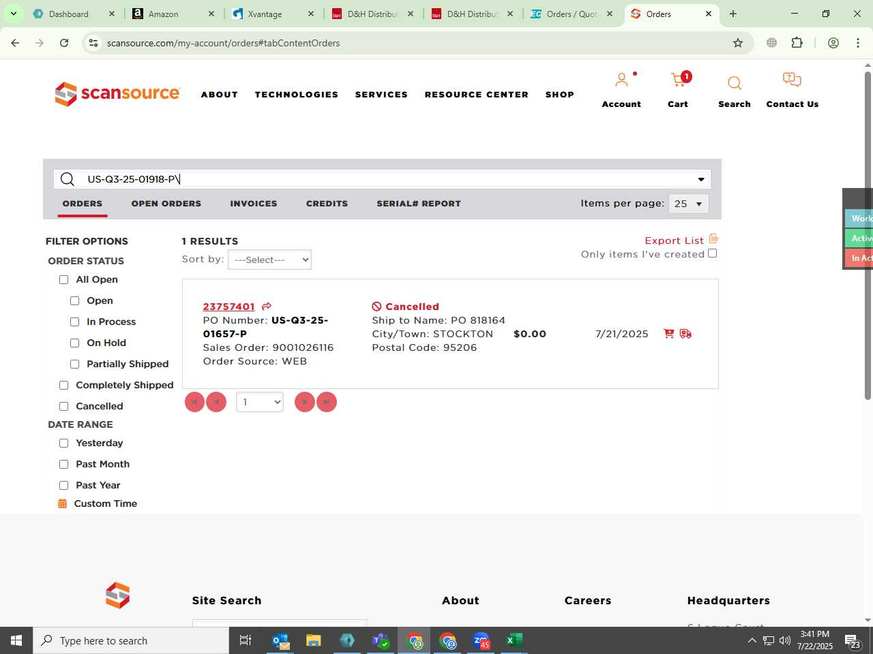Viewport: 873px width, 654px height.
Task: Open the page number dropdown
Action: click(260, 402)
